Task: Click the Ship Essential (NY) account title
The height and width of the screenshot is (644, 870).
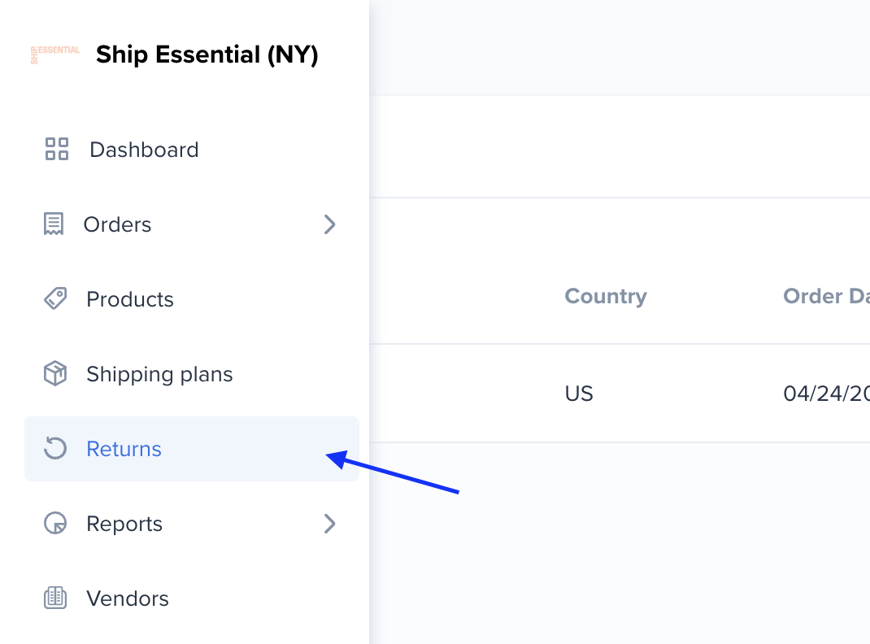Action: (x=207, y=54)
